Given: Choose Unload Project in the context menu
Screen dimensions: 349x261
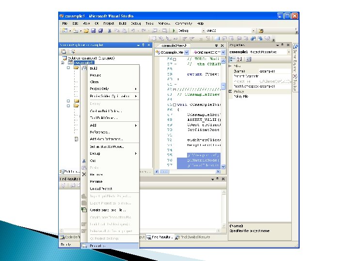Looking at the screenshot, I should (113, 188).
